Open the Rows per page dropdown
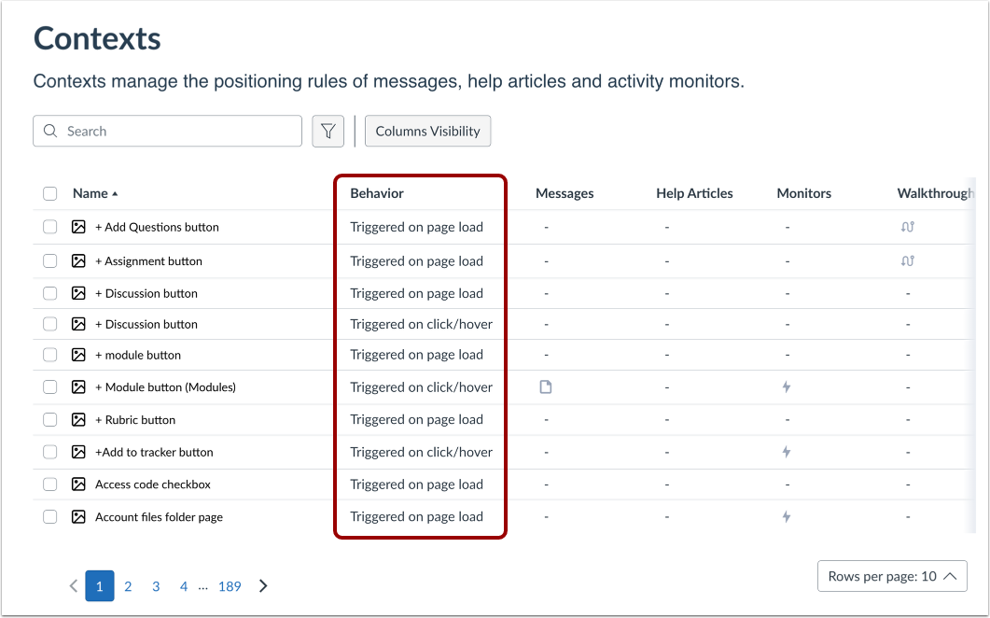 click(892, 576)
